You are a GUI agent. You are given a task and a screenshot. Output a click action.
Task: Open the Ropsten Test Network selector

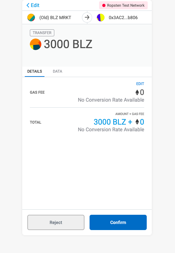(x=123, y=5)
